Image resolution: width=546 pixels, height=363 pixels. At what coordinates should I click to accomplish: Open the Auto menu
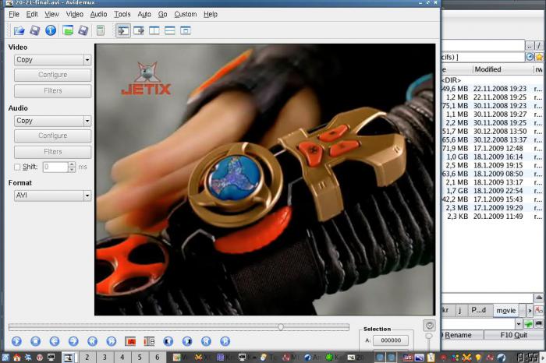[x=144, y=14]
